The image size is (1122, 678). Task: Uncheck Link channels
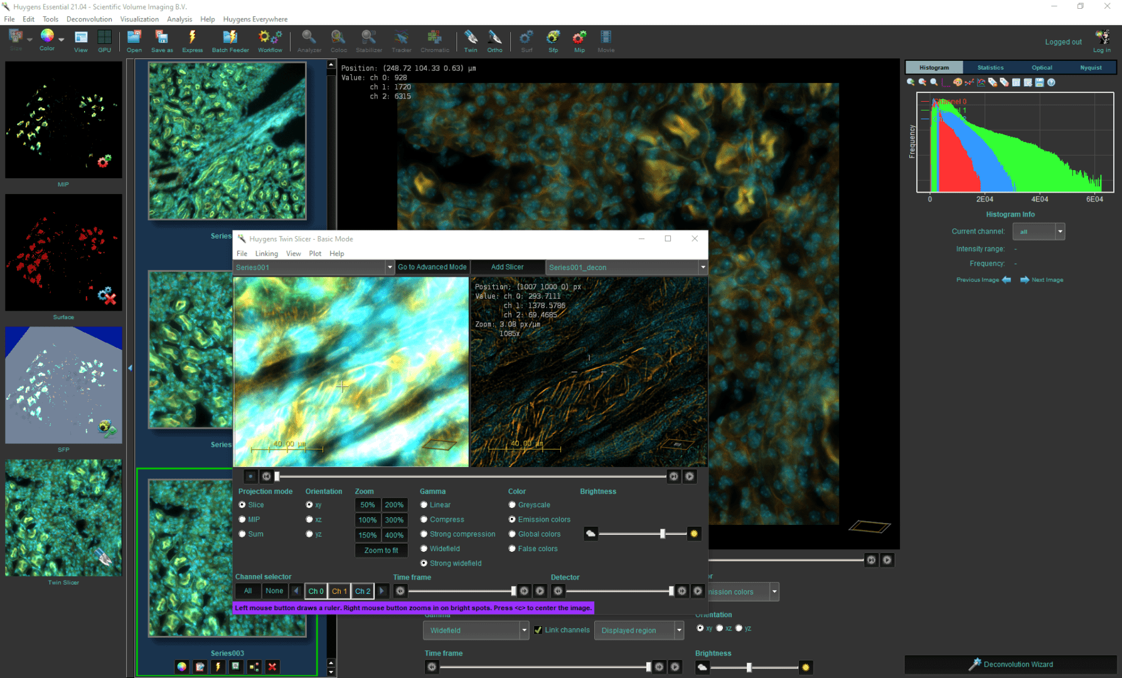tap(538, 630)
